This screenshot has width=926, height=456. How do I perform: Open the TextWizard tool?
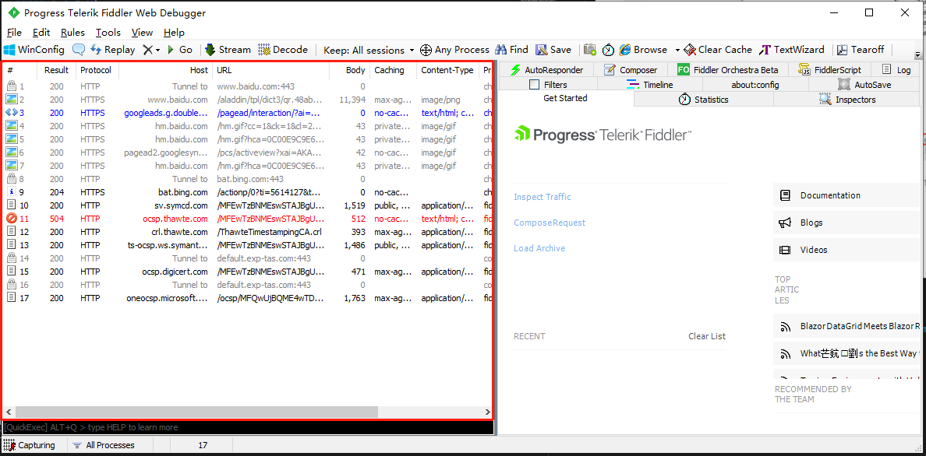tap(791, 50)
